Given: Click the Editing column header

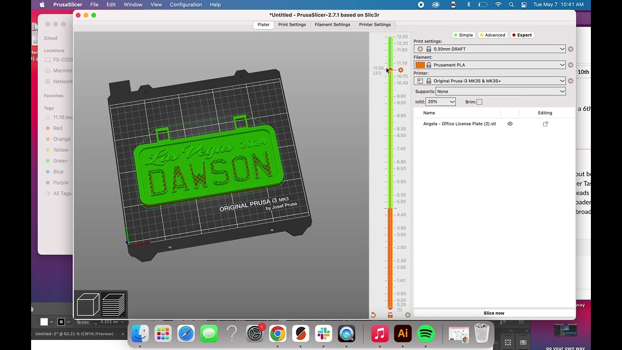Looking at the screenshot, I should tap(545, 113).
